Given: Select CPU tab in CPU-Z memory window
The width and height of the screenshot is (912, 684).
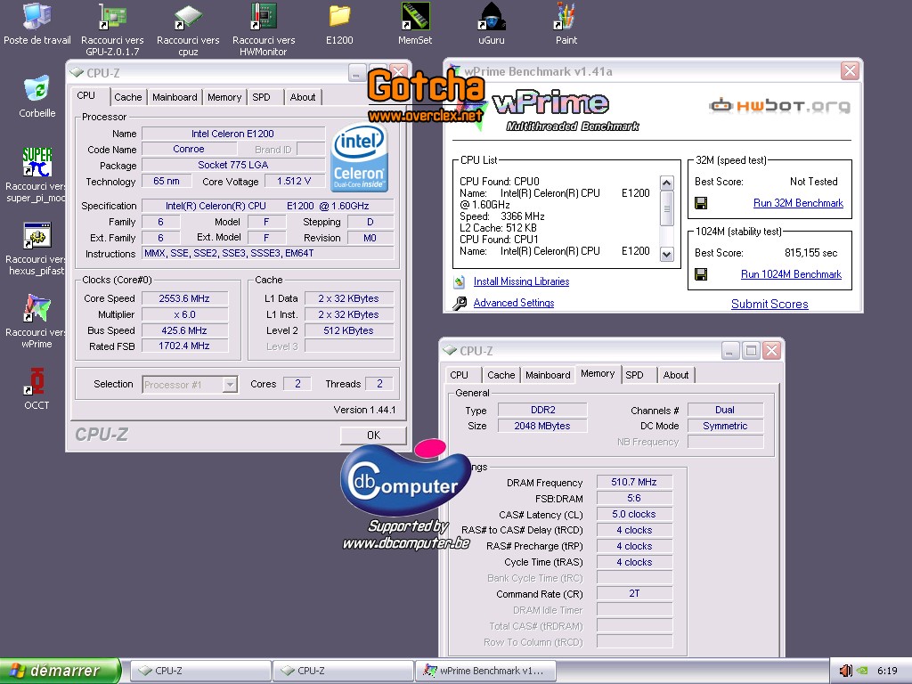Looking at the screenshot, I should click(x=459, y=375).
